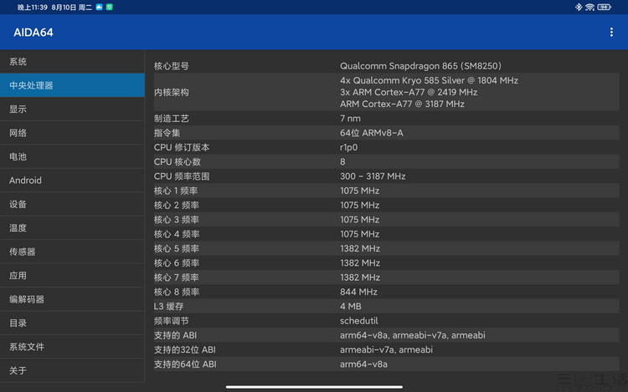Screen dimensions: 628x392
Task: Open the 编解码器 section
Action: click(72, 299)
